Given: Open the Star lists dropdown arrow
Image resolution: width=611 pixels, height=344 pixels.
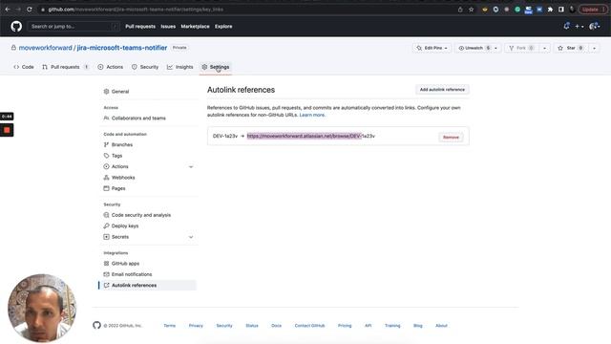Looking at the screenshot, I should click(x=594, y=48).
